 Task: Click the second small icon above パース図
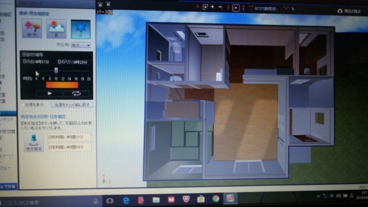tap(108, 4)
